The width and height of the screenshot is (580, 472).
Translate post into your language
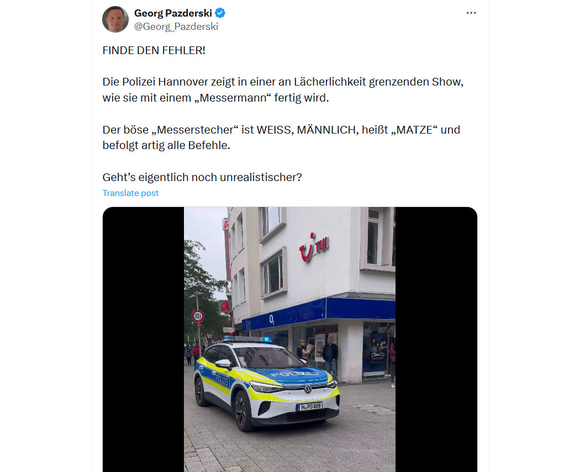point(130,193)
